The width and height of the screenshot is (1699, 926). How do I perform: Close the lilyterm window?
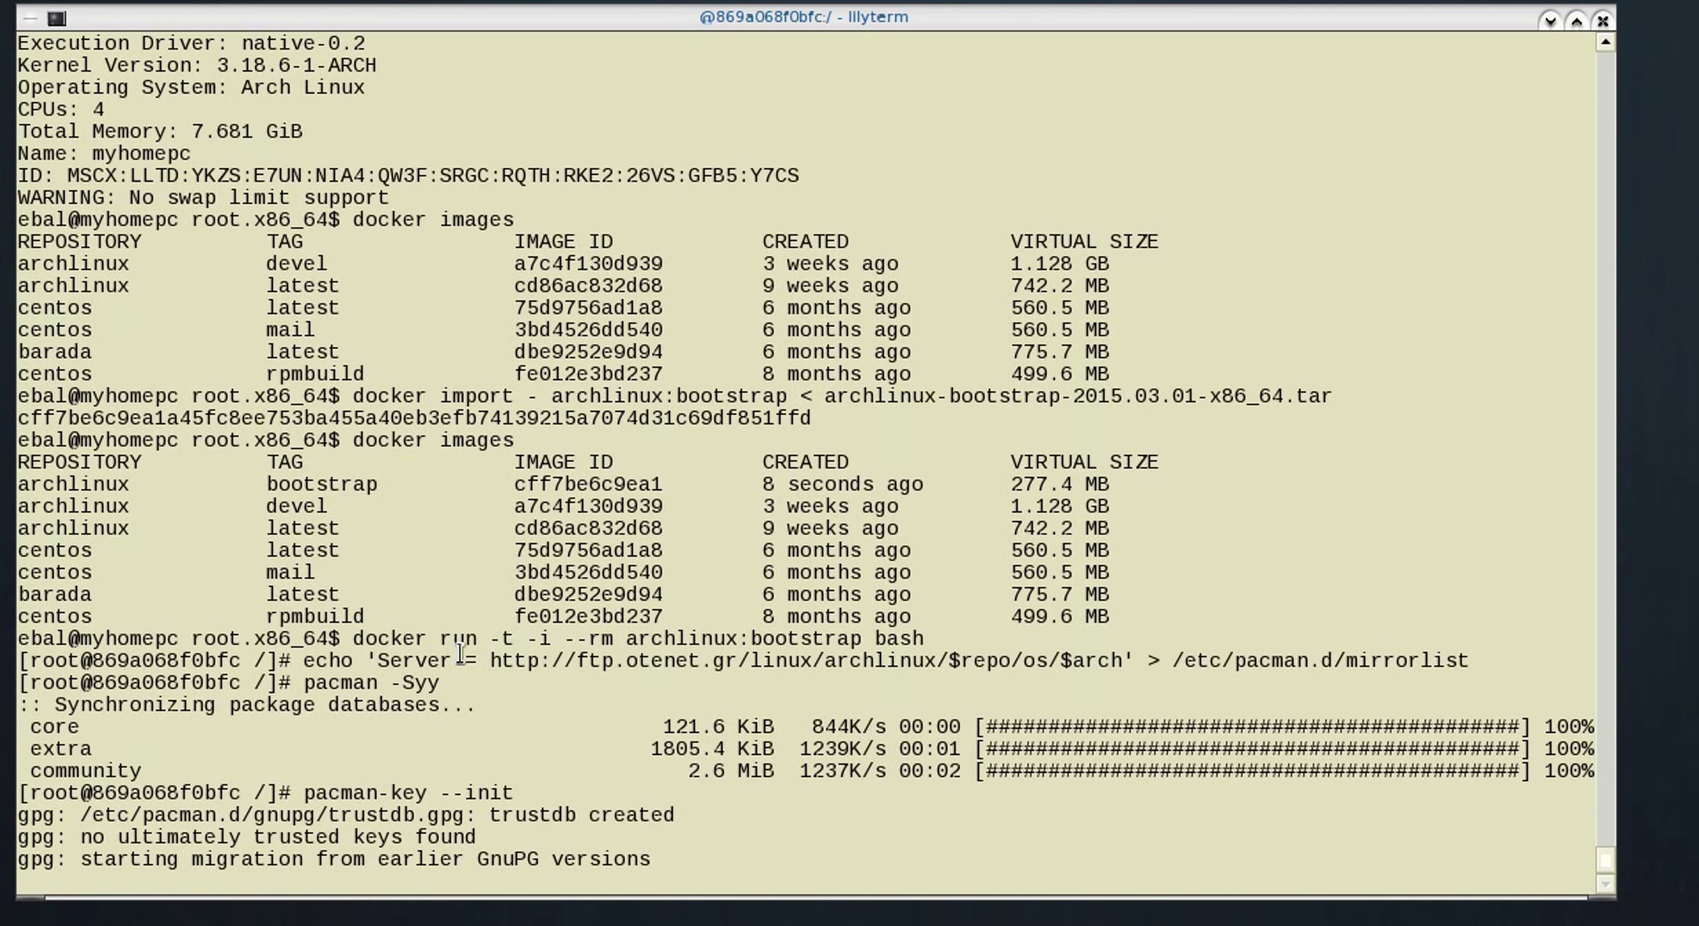coord(1603,21)
